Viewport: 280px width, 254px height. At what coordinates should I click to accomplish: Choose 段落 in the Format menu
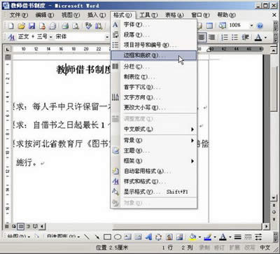pos(154,35)
